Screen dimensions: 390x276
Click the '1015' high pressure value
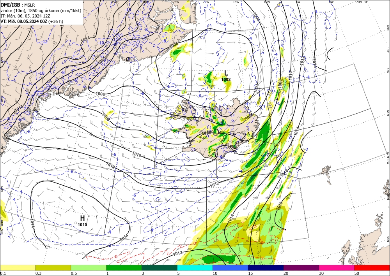(82, 225)
